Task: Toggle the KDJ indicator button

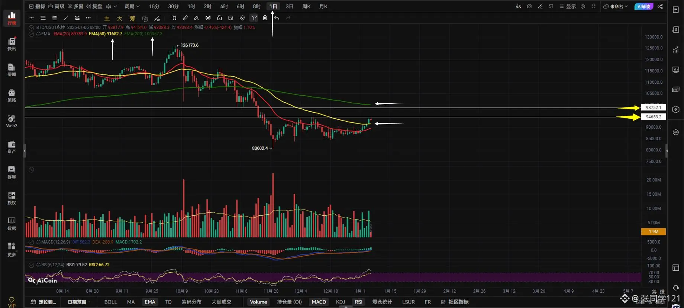Action: tap(341, 302)
